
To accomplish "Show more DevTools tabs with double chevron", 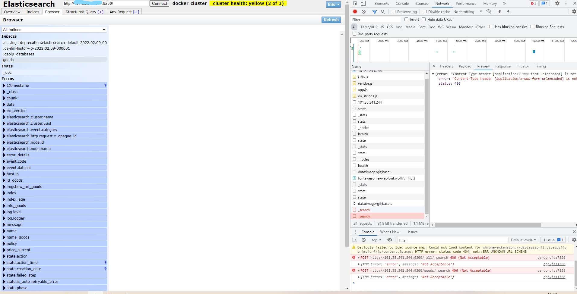I will click(x=504, y=4).
